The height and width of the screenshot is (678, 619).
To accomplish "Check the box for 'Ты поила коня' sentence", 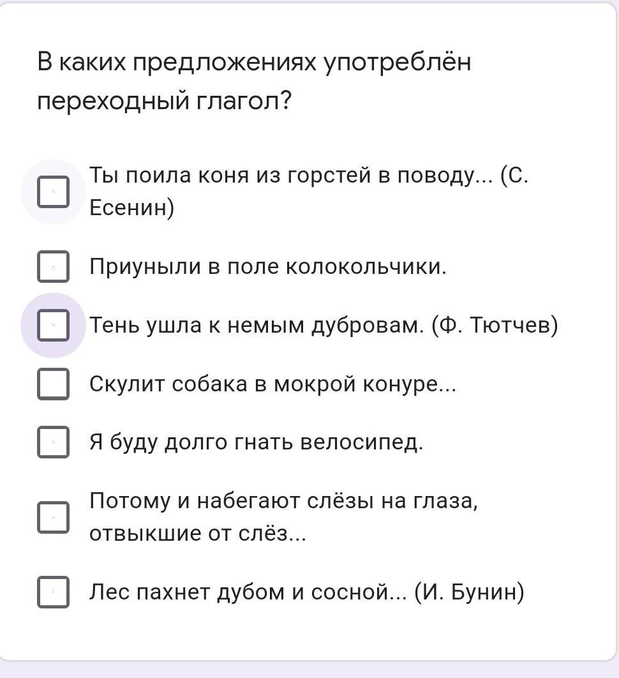I will coord(53,192).
